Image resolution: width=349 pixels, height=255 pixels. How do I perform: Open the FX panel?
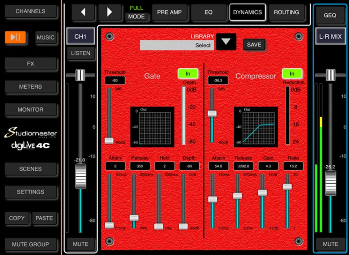31,64
